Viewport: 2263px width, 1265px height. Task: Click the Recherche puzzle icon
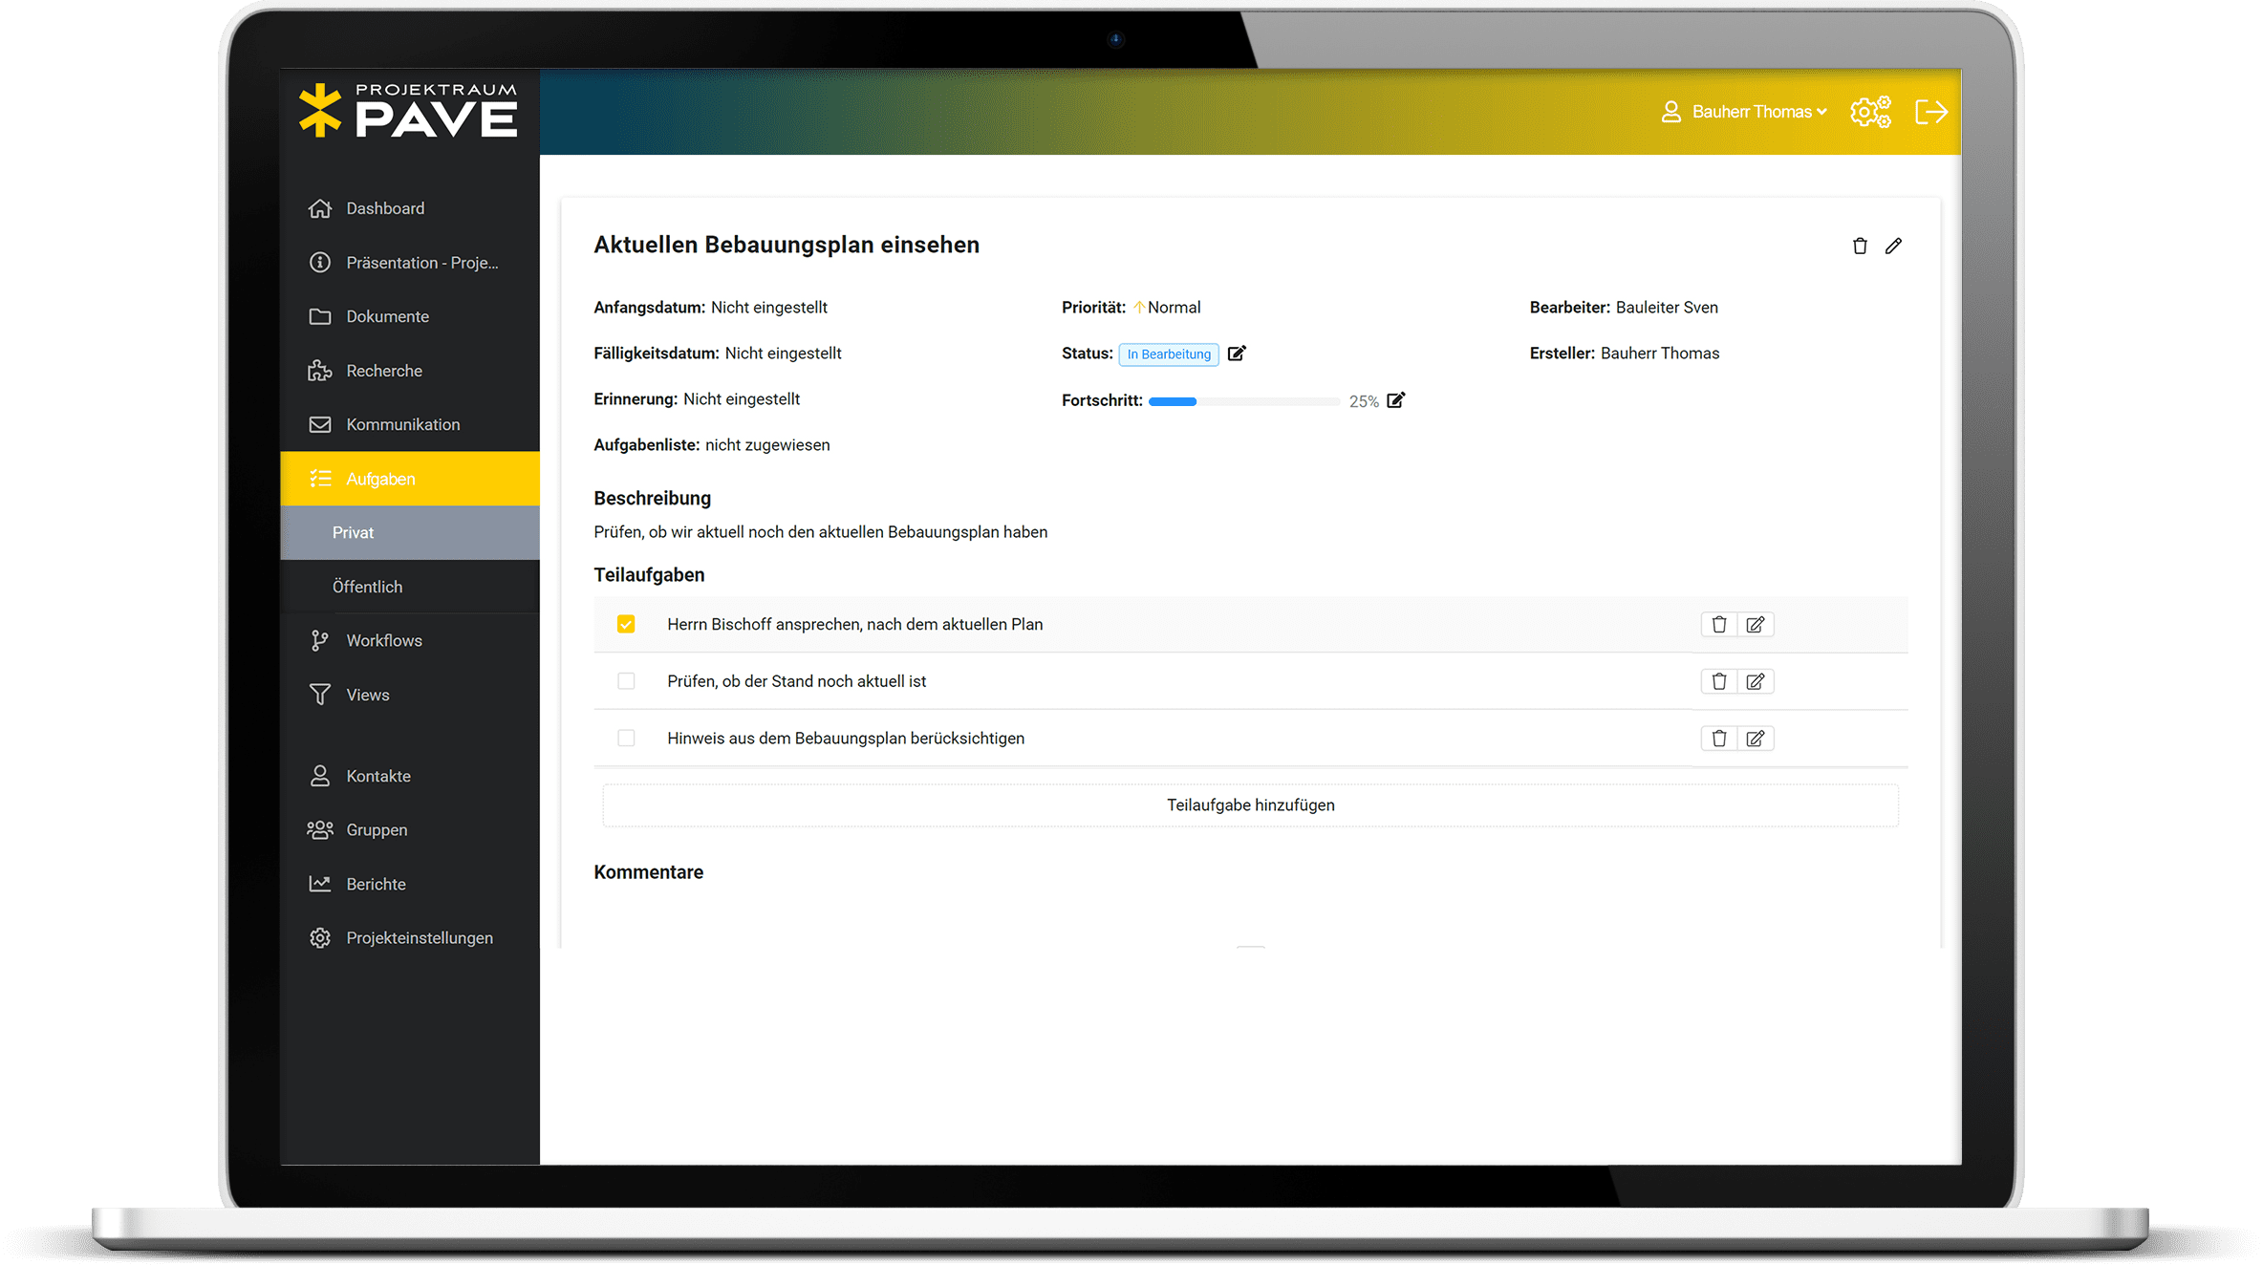tap(320, 371)
